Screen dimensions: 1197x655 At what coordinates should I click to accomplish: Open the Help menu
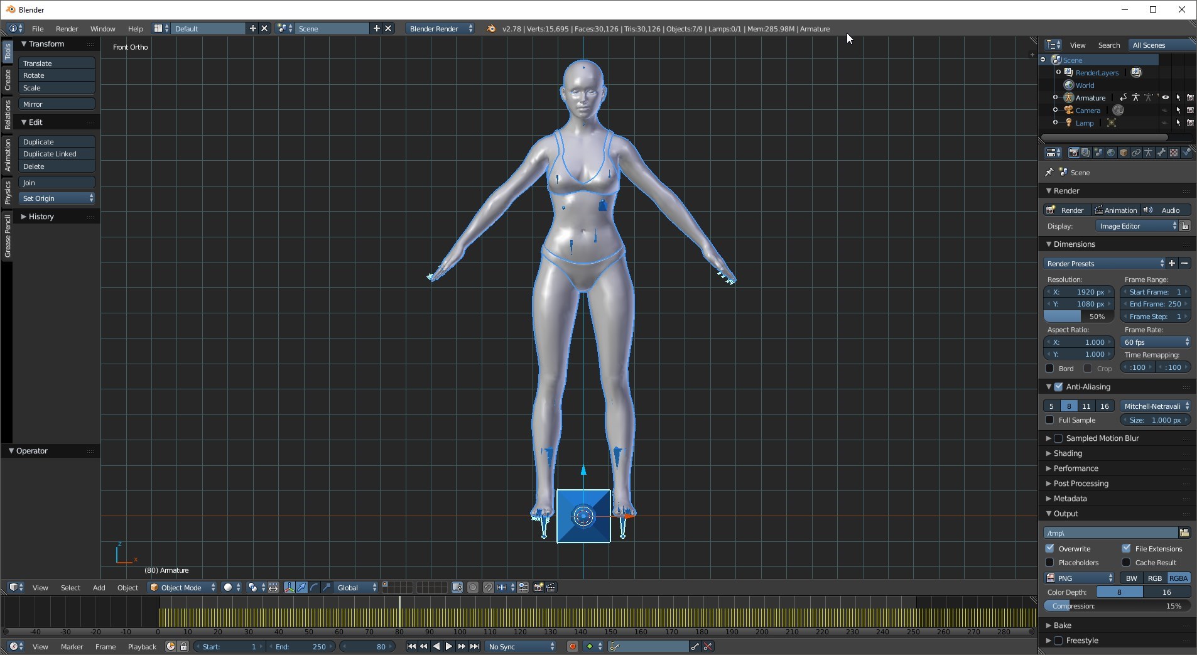(x=135, y=29)
